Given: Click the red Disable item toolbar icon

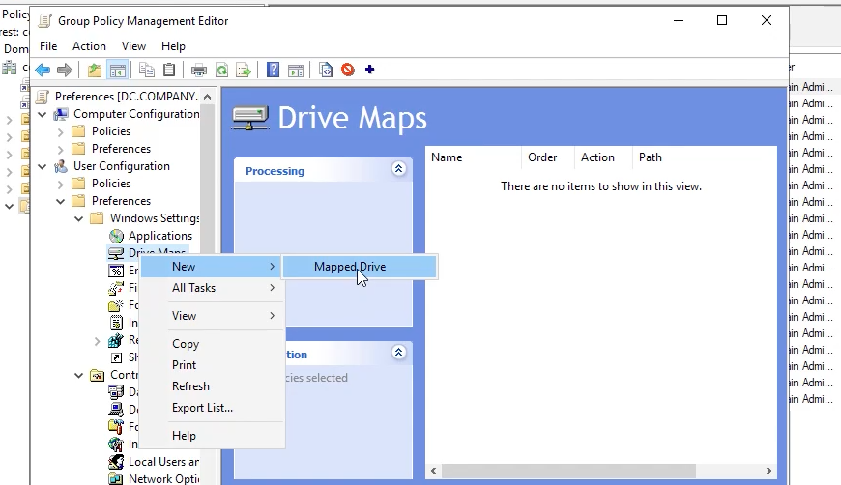Looking at the screenshot, I should 347,70.
